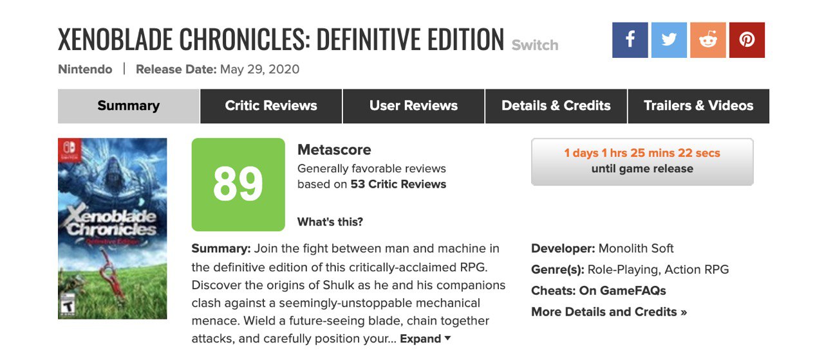The image size is (824, 356).
Task: Click the Switch platform label
Action: click(535, 45)
